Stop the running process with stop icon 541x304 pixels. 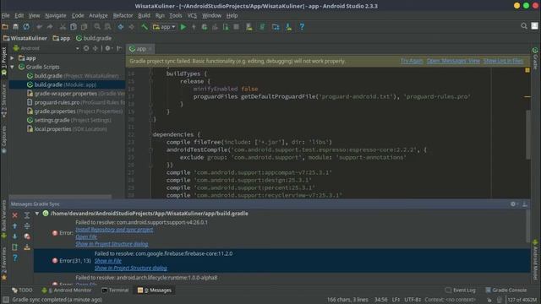(x=237, y=27)
